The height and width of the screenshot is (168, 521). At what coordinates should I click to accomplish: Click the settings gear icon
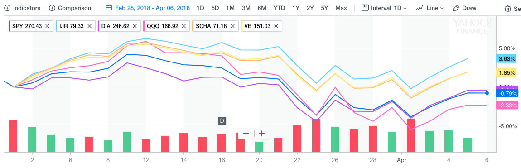(x=508, y=9)
